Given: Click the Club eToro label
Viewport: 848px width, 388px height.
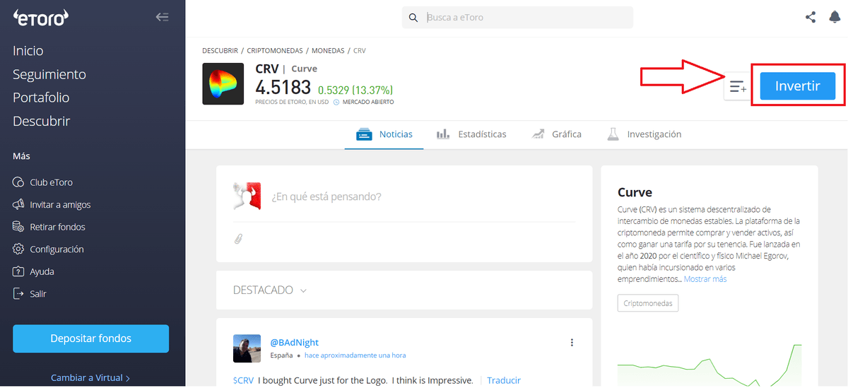Looking at the screenshot, I should click(x=52, y=182).
